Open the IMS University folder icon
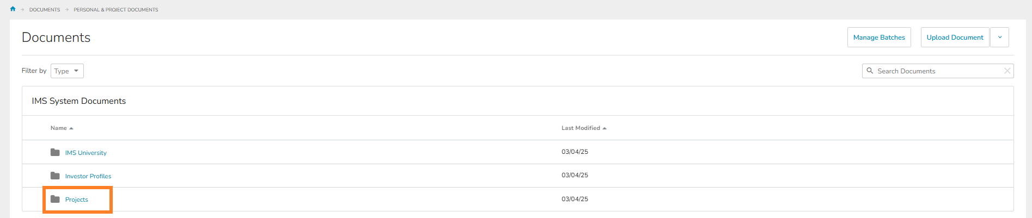The image size is (1032, 218). pos(55,152)
